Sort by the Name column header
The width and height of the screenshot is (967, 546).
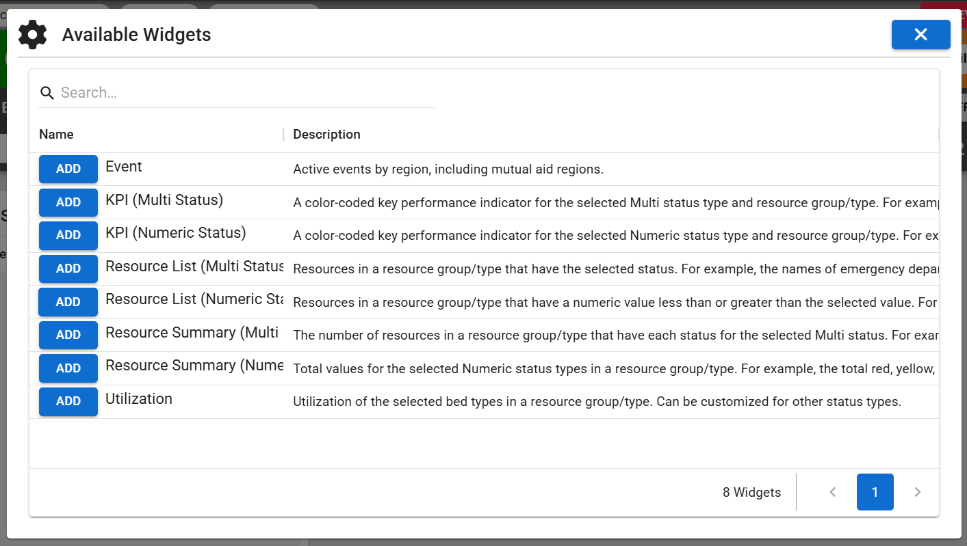56,135
